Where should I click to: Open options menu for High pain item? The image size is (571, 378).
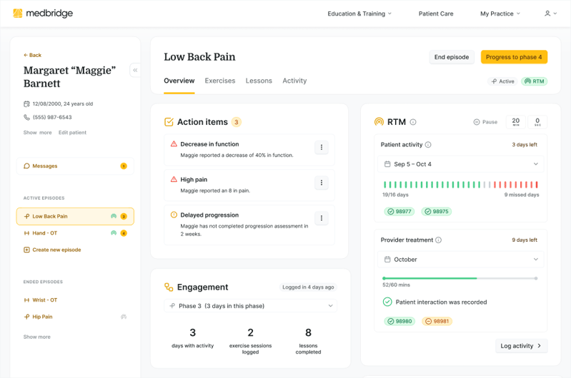[321, 183]
